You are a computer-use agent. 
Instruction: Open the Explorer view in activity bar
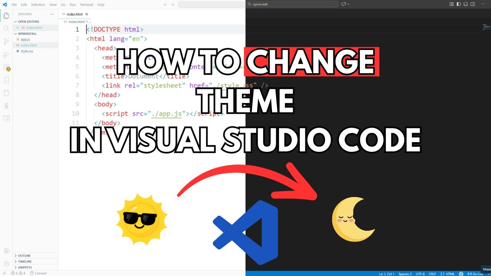(x=6, y=16)
